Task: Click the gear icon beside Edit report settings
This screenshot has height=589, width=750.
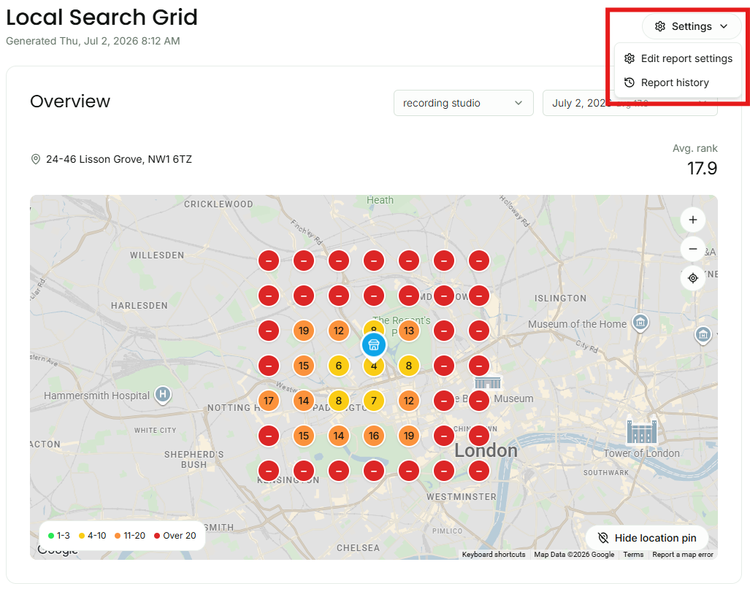Action: (630, 58)
